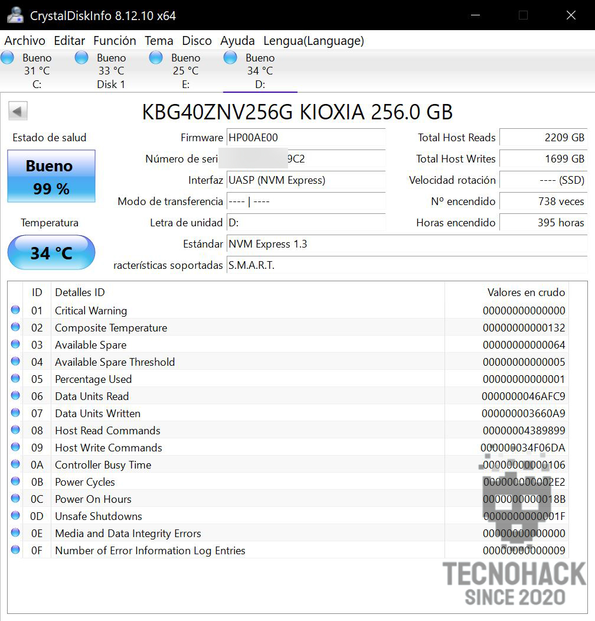
Task: Click the Interfaz field UASP (NVM Express)
Action: [x=306, y=180]
